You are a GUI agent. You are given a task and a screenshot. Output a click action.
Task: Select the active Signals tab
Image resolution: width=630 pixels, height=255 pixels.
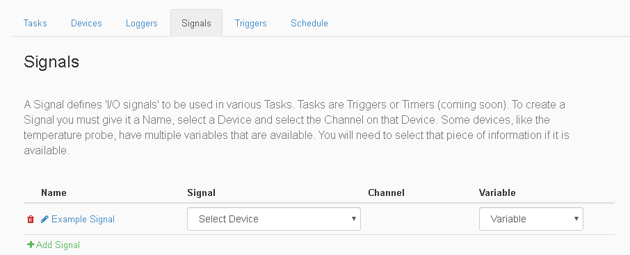pyautogui.click(x=196, y=24)
